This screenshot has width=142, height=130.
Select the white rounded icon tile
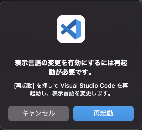click(71, 29)
